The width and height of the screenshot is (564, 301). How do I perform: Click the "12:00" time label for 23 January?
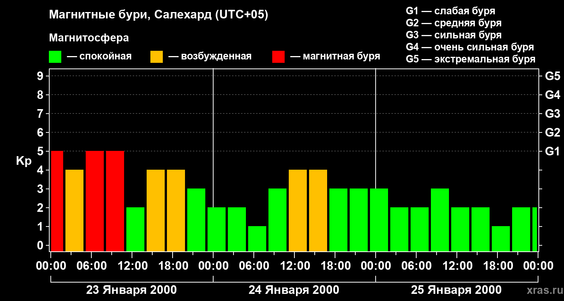[132, 266]
